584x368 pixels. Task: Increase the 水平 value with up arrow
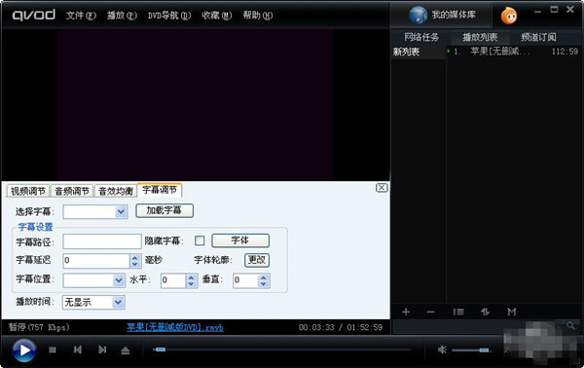tap(191, 277)
